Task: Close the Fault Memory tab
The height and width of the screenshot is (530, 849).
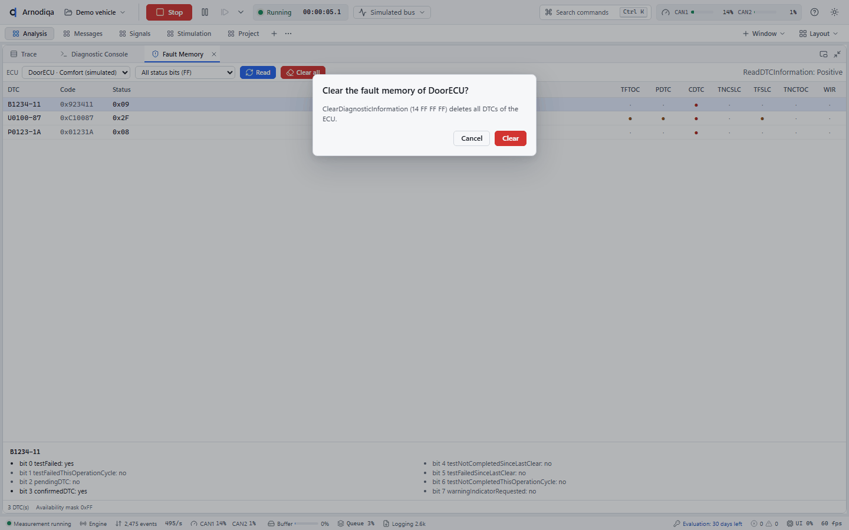Action: (x=214, y=54)
